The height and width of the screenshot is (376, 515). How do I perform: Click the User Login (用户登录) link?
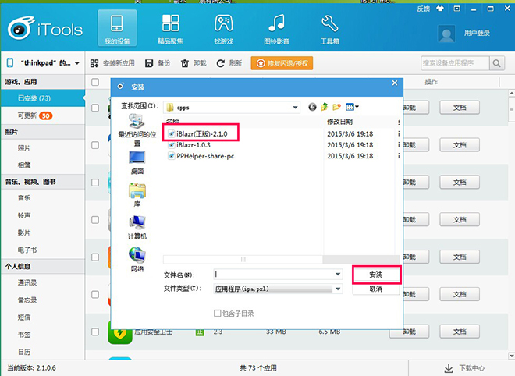pos(477,34)
